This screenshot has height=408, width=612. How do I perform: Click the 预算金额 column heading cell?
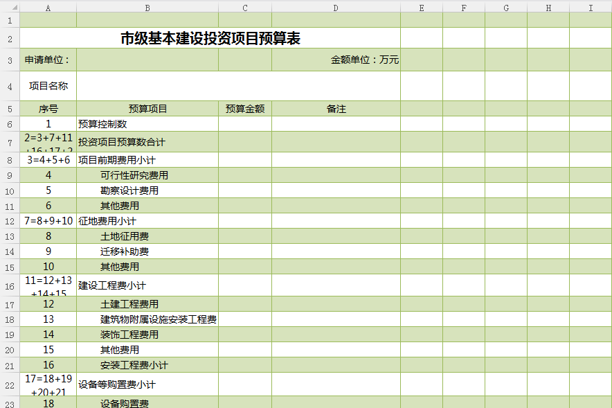tap(245, 109)
